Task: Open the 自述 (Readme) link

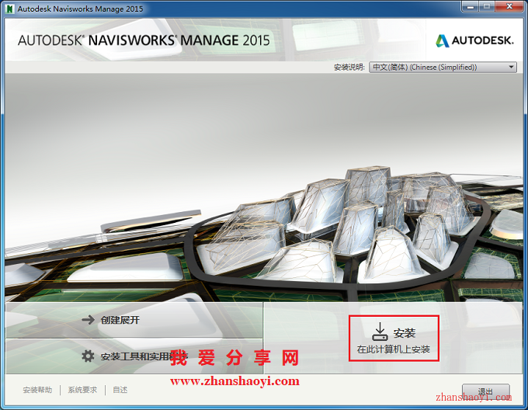Action: coord(120,390)
